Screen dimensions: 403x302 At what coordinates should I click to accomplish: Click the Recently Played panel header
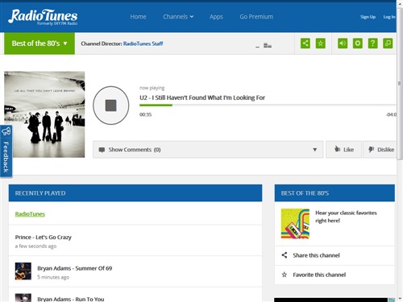click(x=135, y=193)
